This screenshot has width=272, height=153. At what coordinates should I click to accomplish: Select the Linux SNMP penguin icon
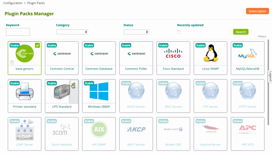tap(210, 53)
